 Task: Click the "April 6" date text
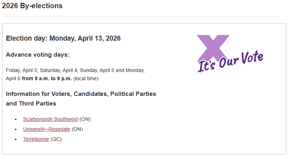(x=13, y=78)
